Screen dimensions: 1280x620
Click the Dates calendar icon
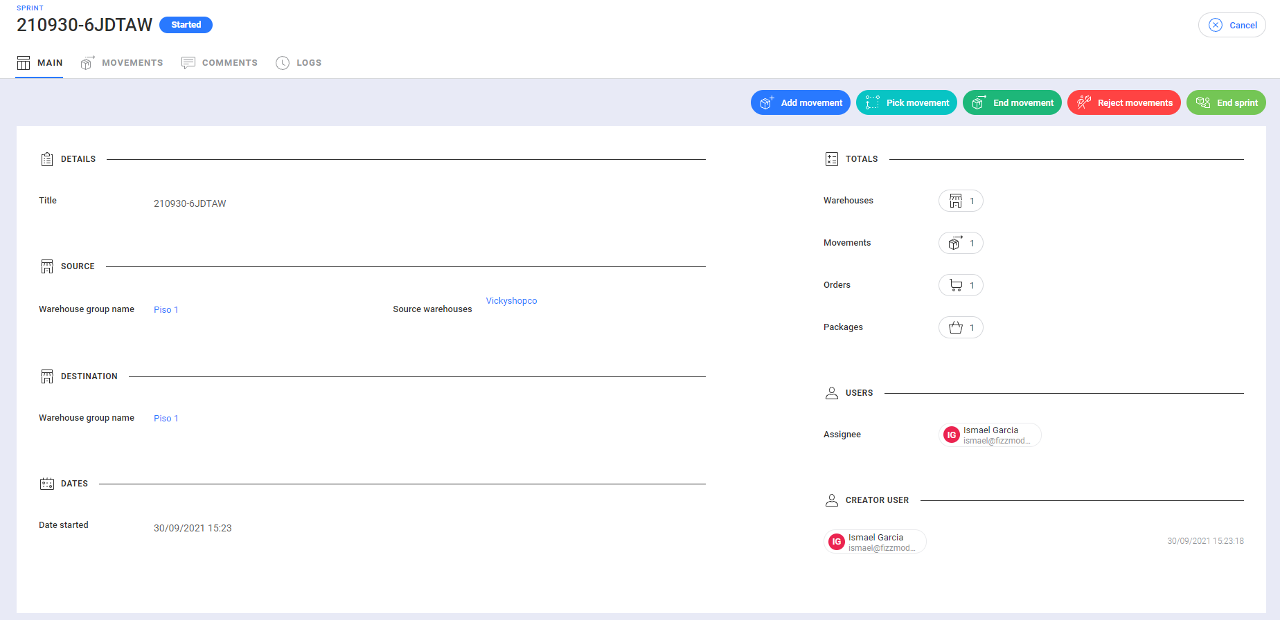tap(47, 484)
